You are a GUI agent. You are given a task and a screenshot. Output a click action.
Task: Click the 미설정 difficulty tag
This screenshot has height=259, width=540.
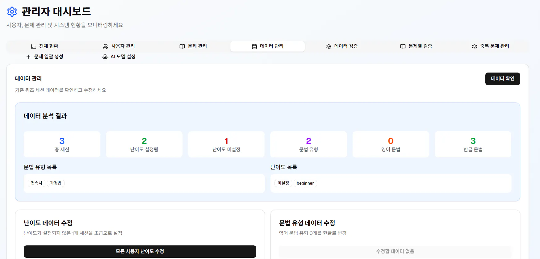point(283,183)
